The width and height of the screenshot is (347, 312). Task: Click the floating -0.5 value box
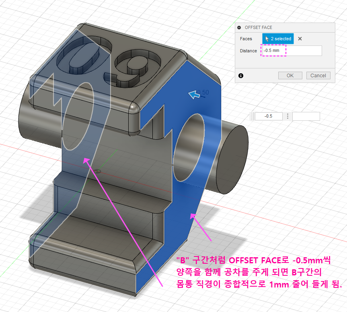(269, 116)
